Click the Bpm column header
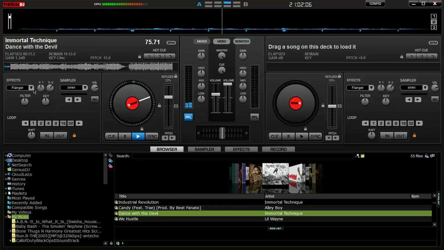Viewport: 444px width, 250px height. 415,196
